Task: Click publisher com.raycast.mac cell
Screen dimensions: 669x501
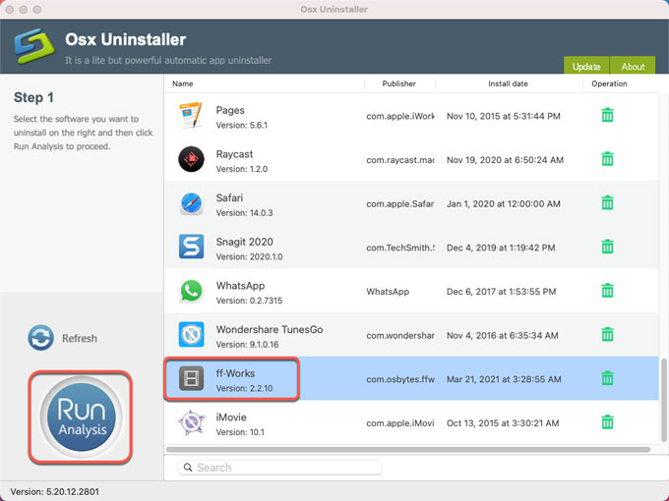Action: [x=399, y=160]
